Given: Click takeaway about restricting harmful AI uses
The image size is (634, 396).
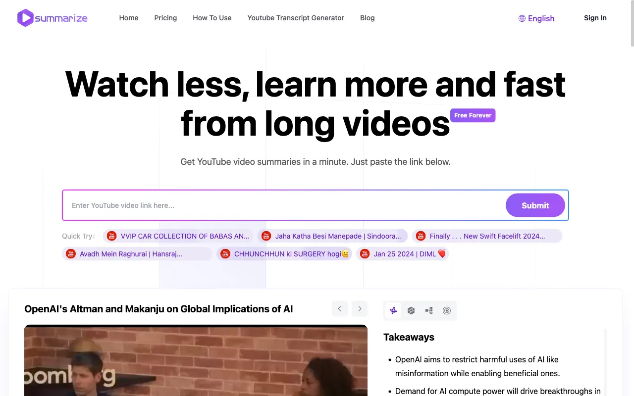Looking at the screenshot, I should [477, 366].
